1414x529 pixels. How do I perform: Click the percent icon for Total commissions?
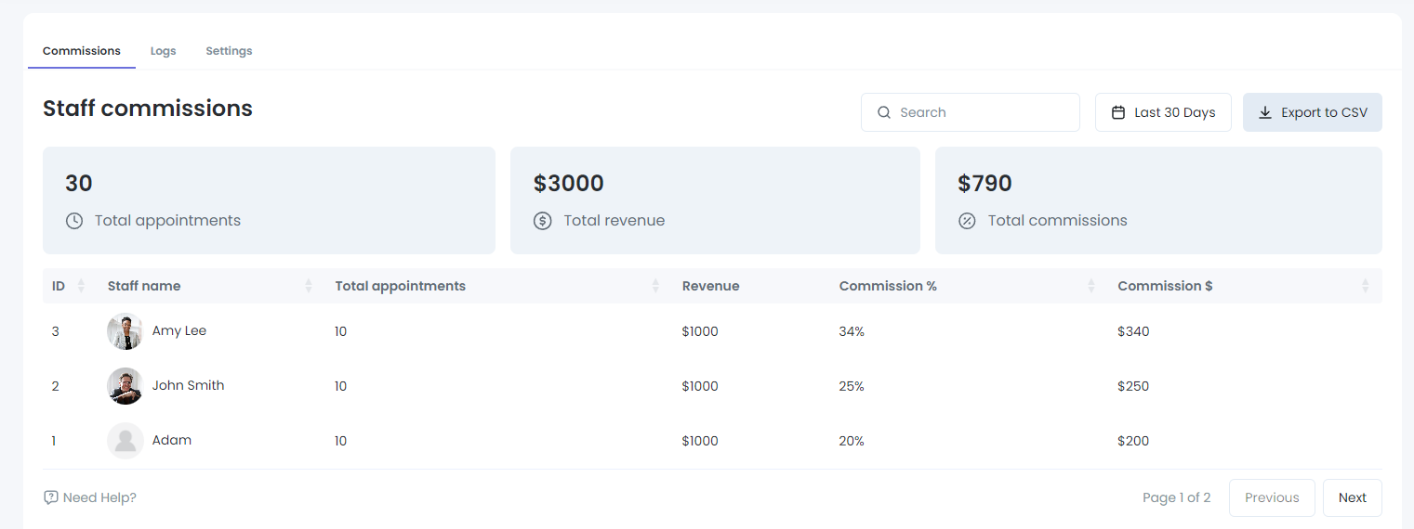point(967,221)
